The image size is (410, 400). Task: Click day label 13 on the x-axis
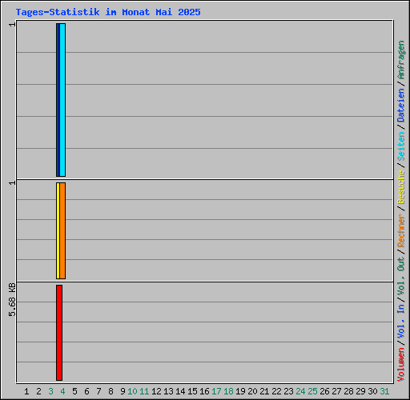(x=168, y=391)
